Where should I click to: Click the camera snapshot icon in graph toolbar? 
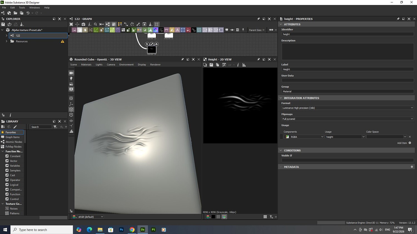[x=83, y=24]
